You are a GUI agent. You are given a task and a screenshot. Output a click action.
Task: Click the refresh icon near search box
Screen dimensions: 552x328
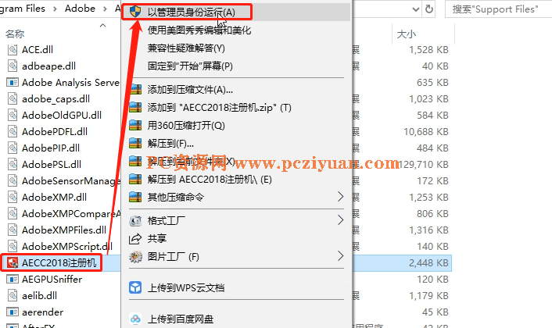pos(429,9)
